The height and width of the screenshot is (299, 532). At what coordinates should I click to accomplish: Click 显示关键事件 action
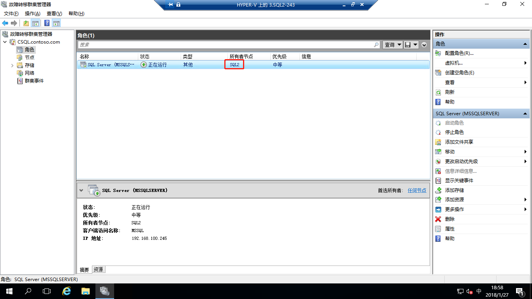[x=459, y=181]
